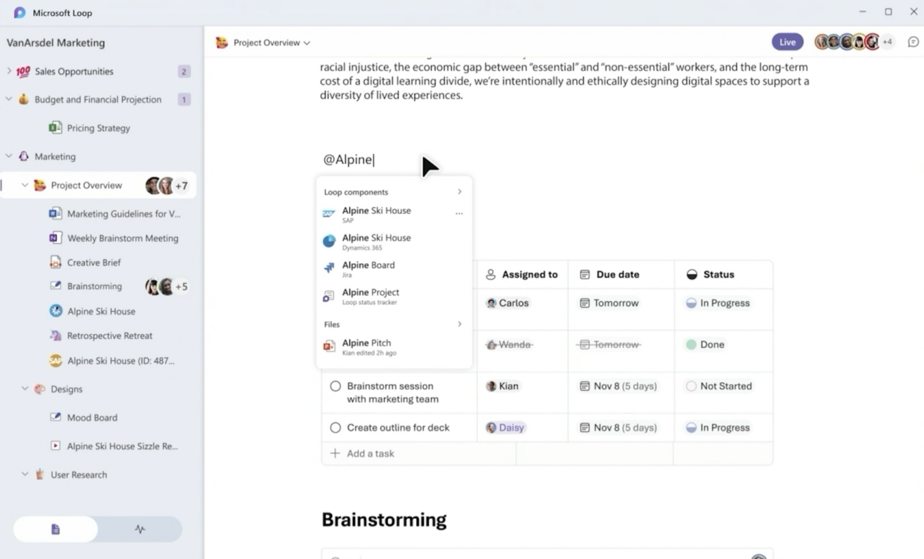The width and height of the screenshot is (924, 559).
Task: Expand the Loop components category arrow
Action: 459,192
